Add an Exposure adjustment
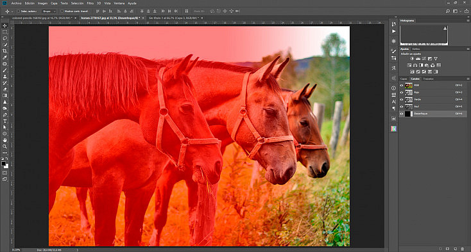The image size is (471, 252). 430,59
